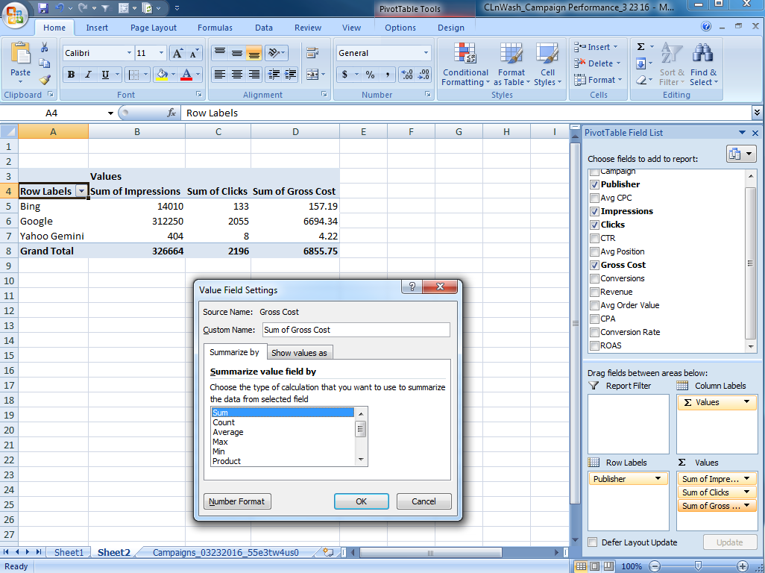The width and height of the screenshot is (765, 573).
Task: Click OK in Value Field Settings
Action: tap(361, 501)
